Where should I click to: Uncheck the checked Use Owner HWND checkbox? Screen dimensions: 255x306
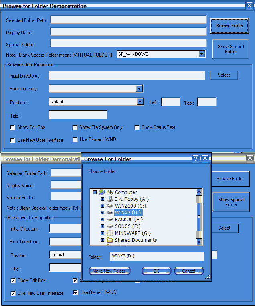pos(76,292)
